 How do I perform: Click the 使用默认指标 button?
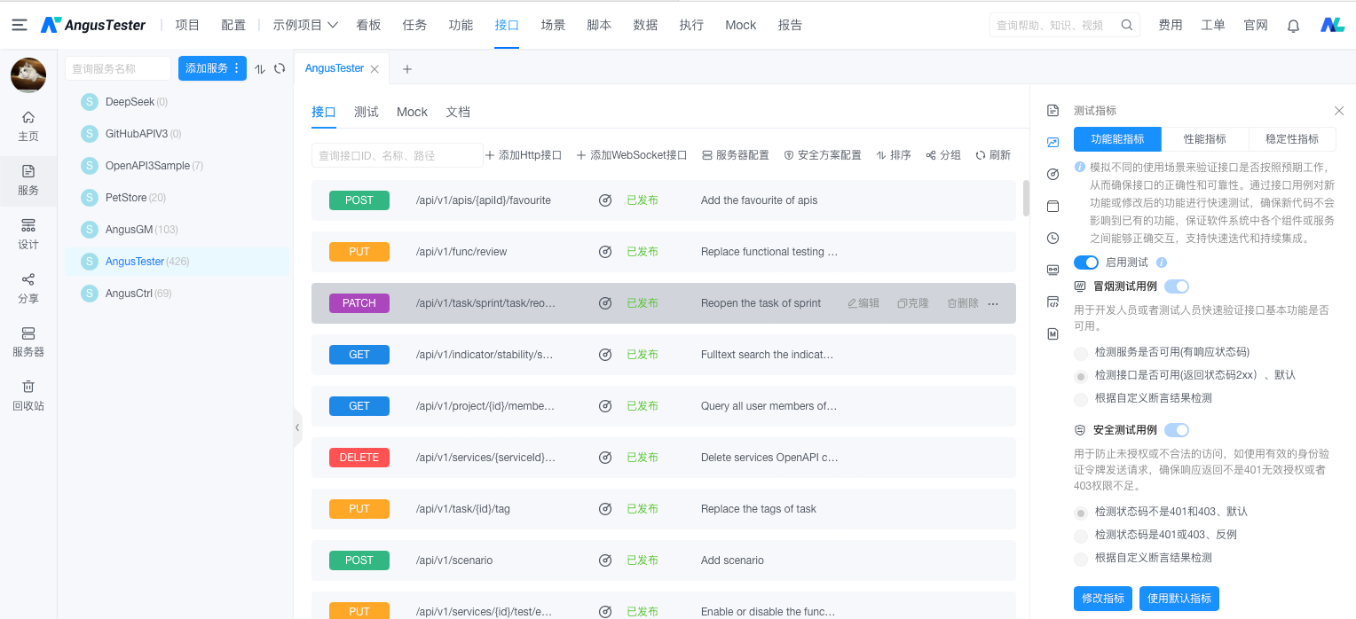(1179, 599)
